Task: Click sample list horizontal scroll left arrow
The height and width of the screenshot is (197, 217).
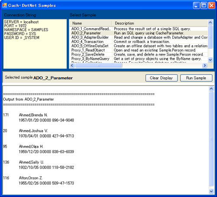Action: click(72, 66)
